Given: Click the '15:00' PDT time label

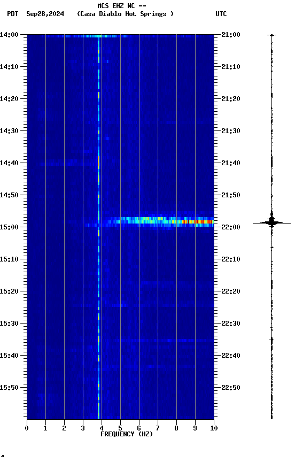Looking at the screenshot, I should click(x=9, y=227).
